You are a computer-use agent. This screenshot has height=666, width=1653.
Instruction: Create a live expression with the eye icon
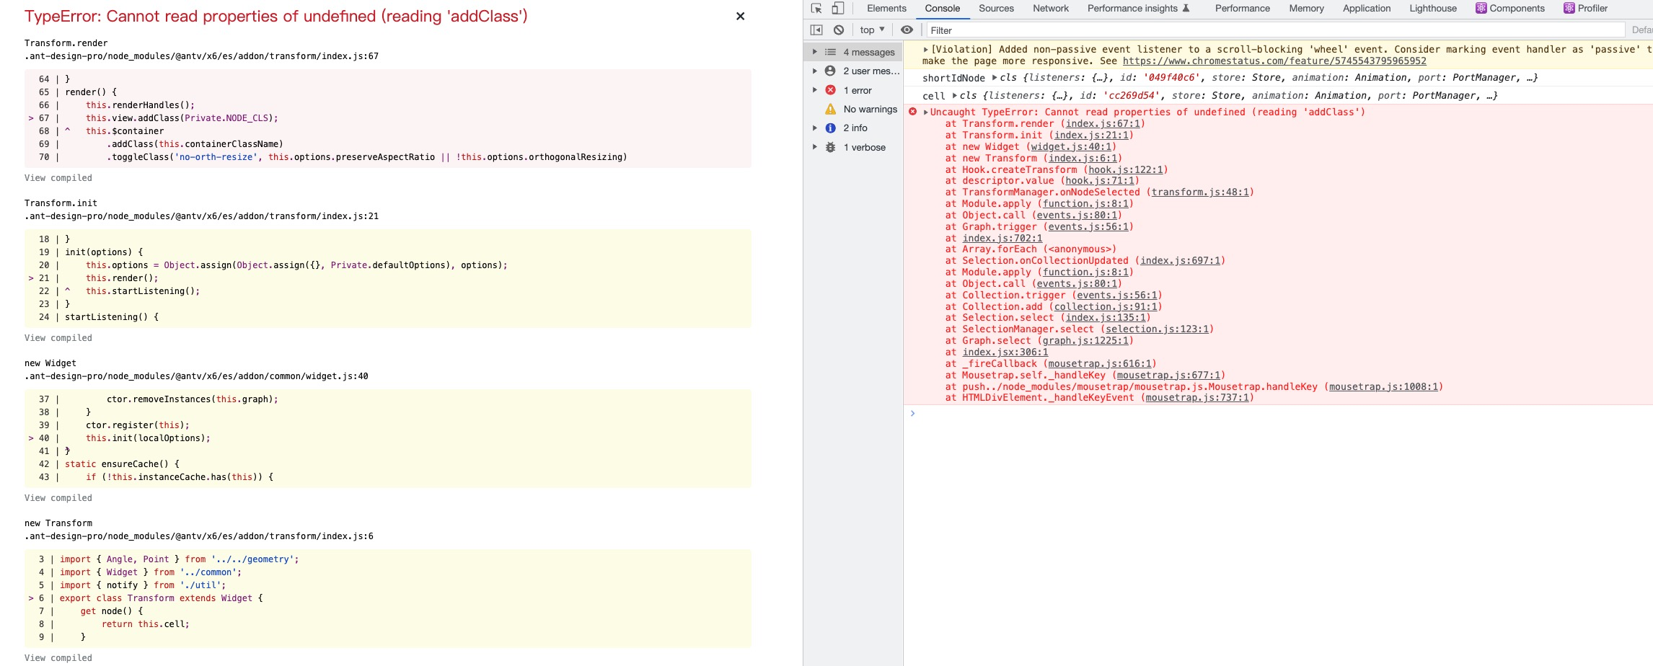907,30
